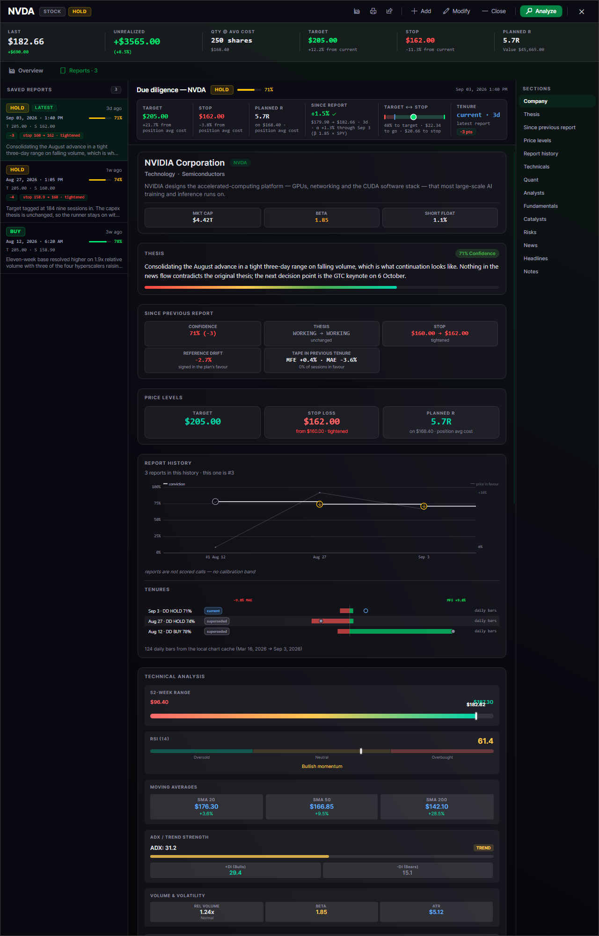Open the News section link
This screenshot has width=599, height=936.
pos(557,245)
